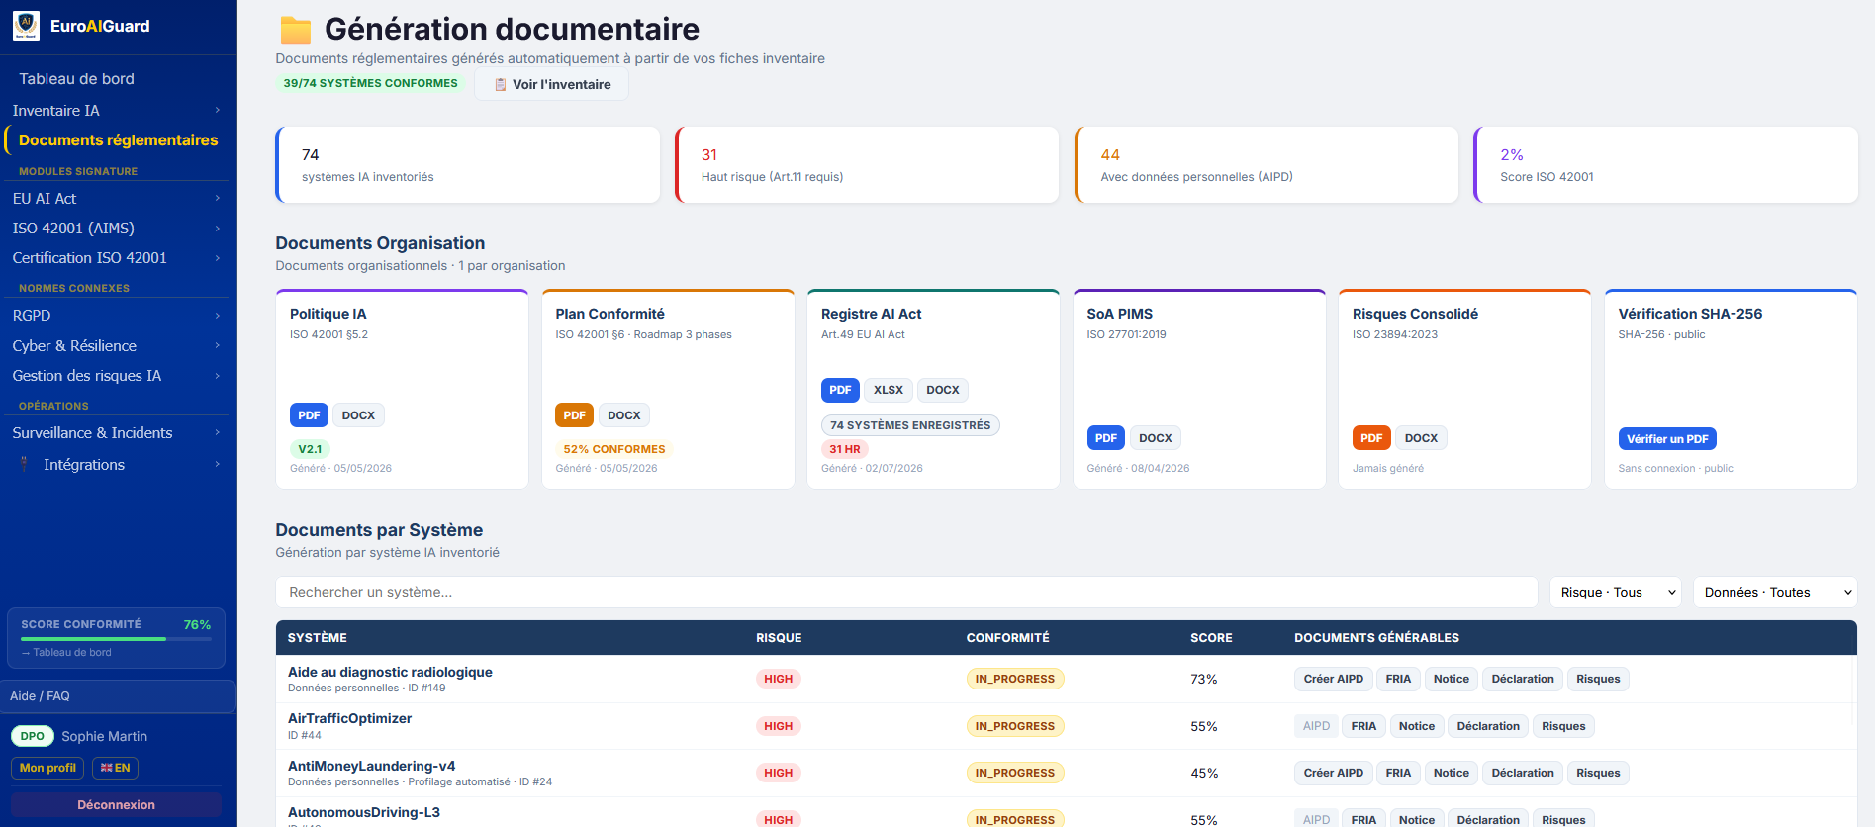Screen dimensions: 1875x827
Task: Open Tableau de bord in sidebar
Action: point(76,79)
